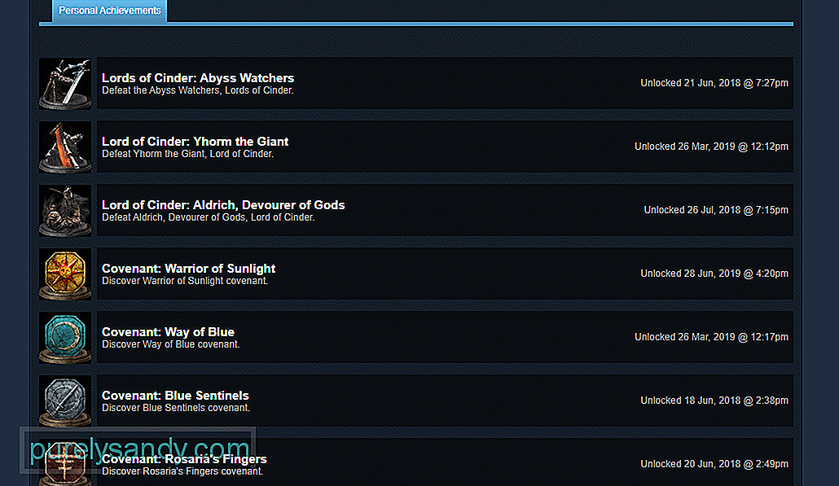
Task: Click Covenant: Blue Sentinels title text
Action: coord(175,396)
